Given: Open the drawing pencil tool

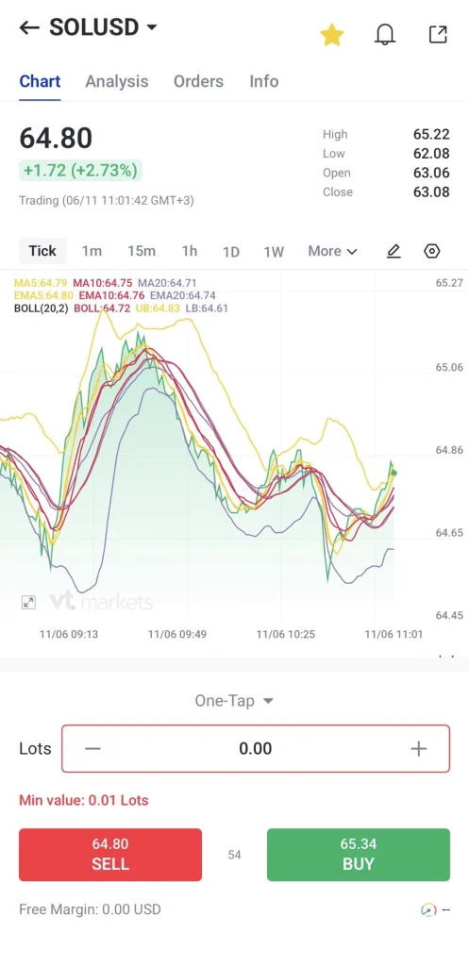Looking at the screenshot, I should (x=394, y=251).
